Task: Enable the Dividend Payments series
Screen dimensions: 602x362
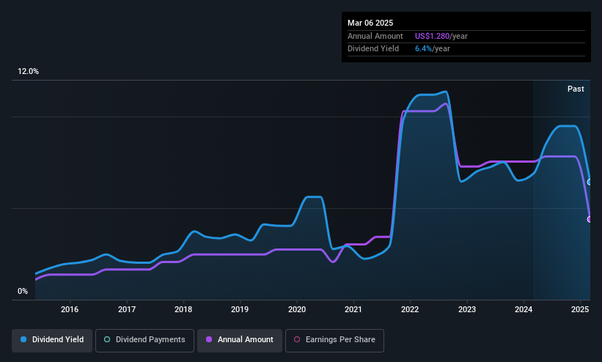Action: 144,341
